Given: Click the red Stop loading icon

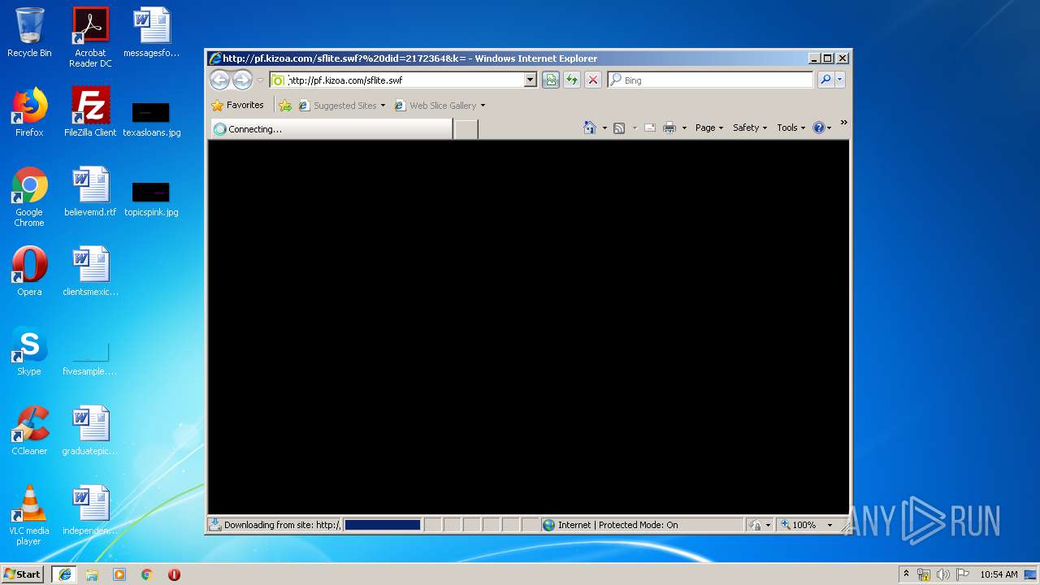Looking at the screenshot, I should [x=593, y=80].
